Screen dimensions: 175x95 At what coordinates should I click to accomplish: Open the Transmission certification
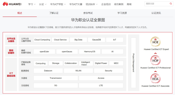point(56,78)
